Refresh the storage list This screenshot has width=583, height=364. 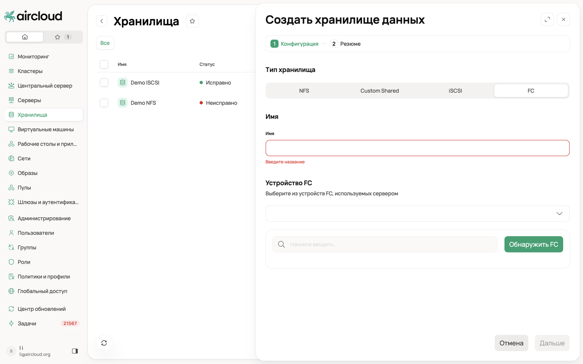[x=104, y=343]
